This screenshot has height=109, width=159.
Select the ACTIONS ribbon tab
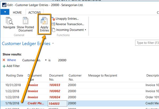coord(34,12)
